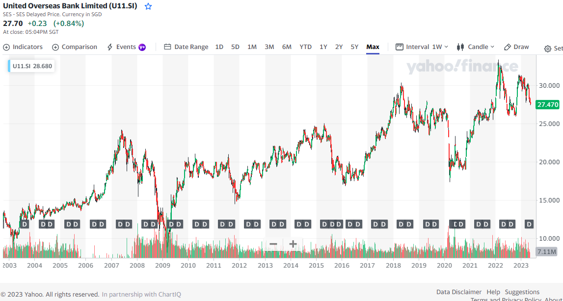Select the 6M time range
The image size is (563, 301).
pyautogui.click(x=287, y=47)
